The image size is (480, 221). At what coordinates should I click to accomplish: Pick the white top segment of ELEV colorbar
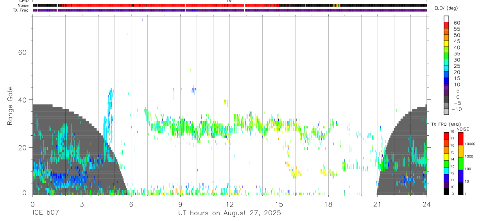tap(447, 19)
